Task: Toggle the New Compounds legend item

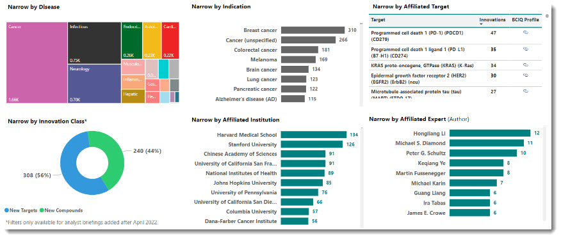Action: 61,210
